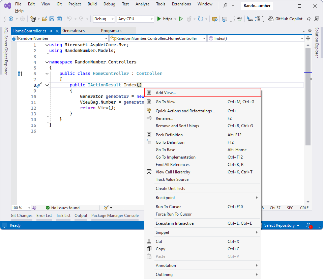The image size is (323, 279).
Task: Switch to the Generator.cs tab
Action: [74, 30]
